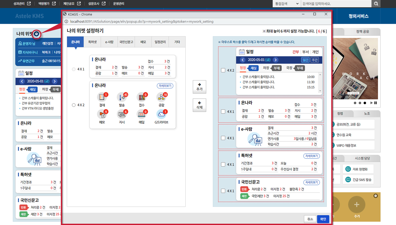Switch to the 특허넷 tab

click(92, 42)
